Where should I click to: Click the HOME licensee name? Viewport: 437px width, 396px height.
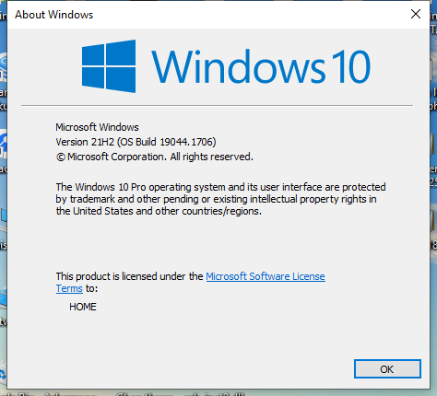(83, 307)
